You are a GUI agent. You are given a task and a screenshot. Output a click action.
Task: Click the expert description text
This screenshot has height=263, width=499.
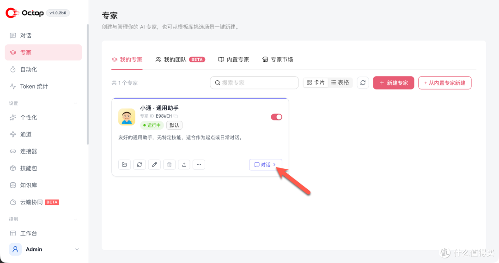[181, 137]
